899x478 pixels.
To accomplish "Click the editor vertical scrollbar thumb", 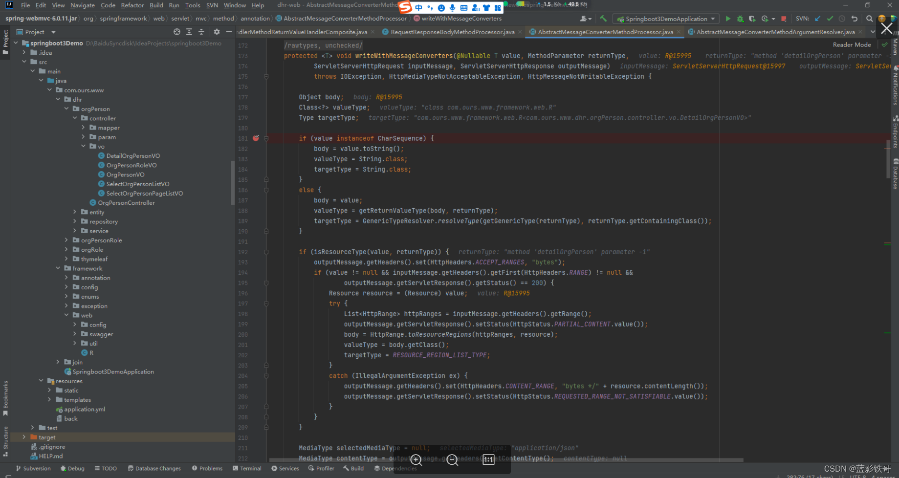I will click(x=888, y=159).
